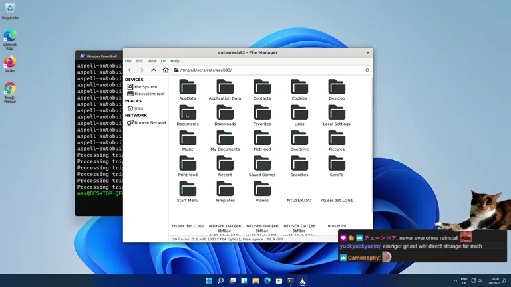Focus the Windows PowerShell window title
511x287 pixels.
tap(102, 56)
